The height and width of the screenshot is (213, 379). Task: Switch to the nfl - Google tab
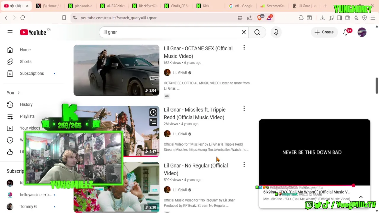[241, 6]
